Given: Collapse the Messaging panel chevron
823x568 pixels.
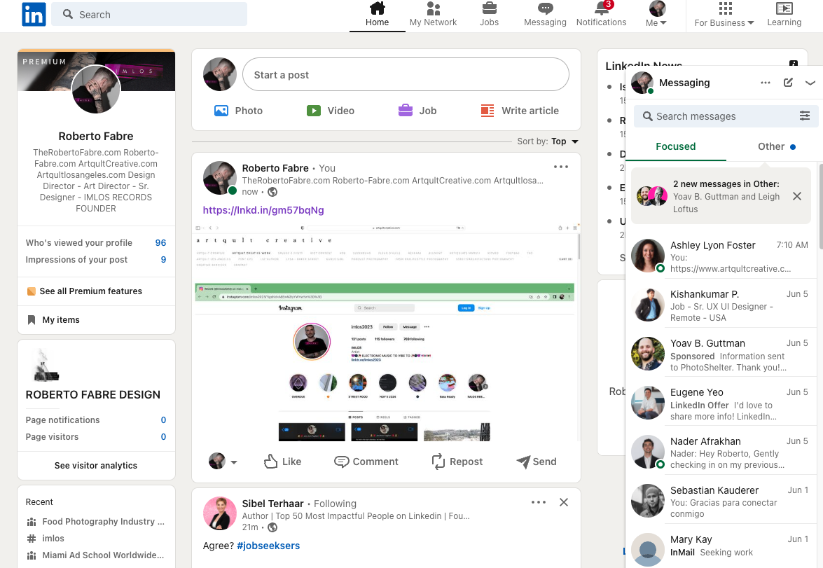Looking at the screenshot, I should click(x=810, y=83).
